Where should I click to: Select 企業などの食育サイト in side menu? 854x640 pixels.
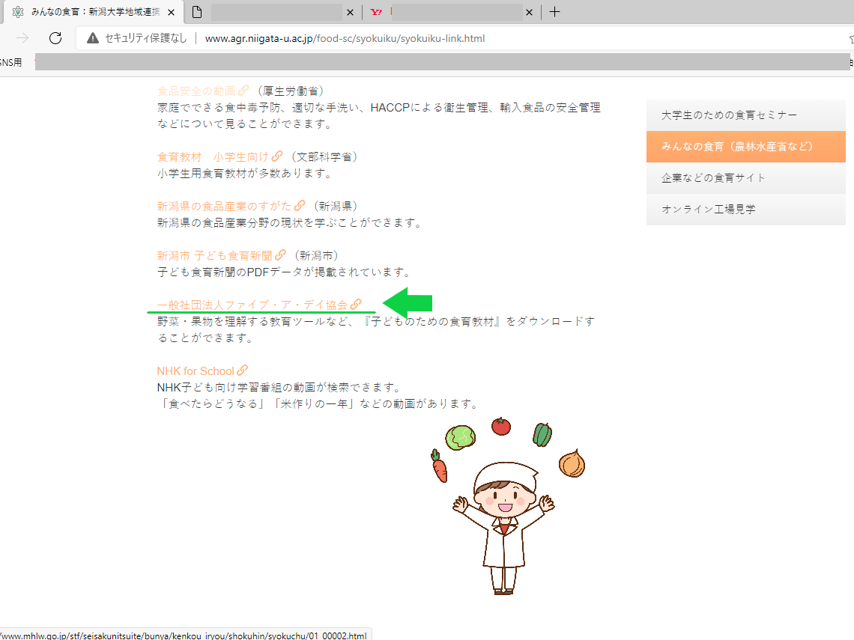[x=745, y=178]
